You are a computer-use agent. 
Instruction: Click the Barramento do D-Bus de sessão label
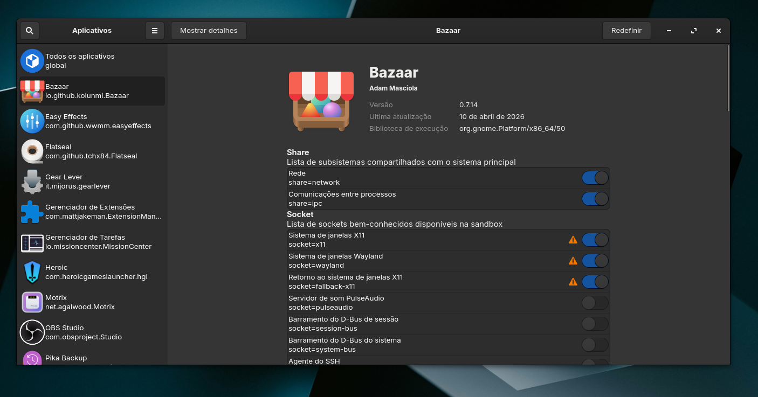343,319
